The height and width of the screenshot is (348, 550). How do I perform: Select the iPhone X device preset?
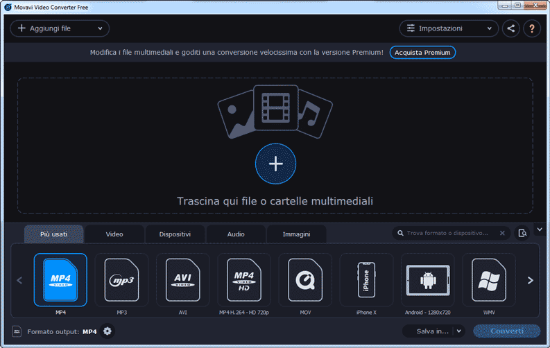[x=366, y=279]
